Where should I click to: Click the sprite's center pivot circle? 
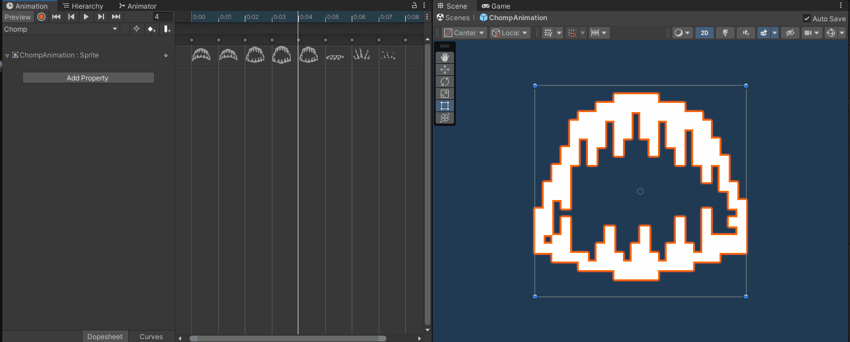coord(640,191)
